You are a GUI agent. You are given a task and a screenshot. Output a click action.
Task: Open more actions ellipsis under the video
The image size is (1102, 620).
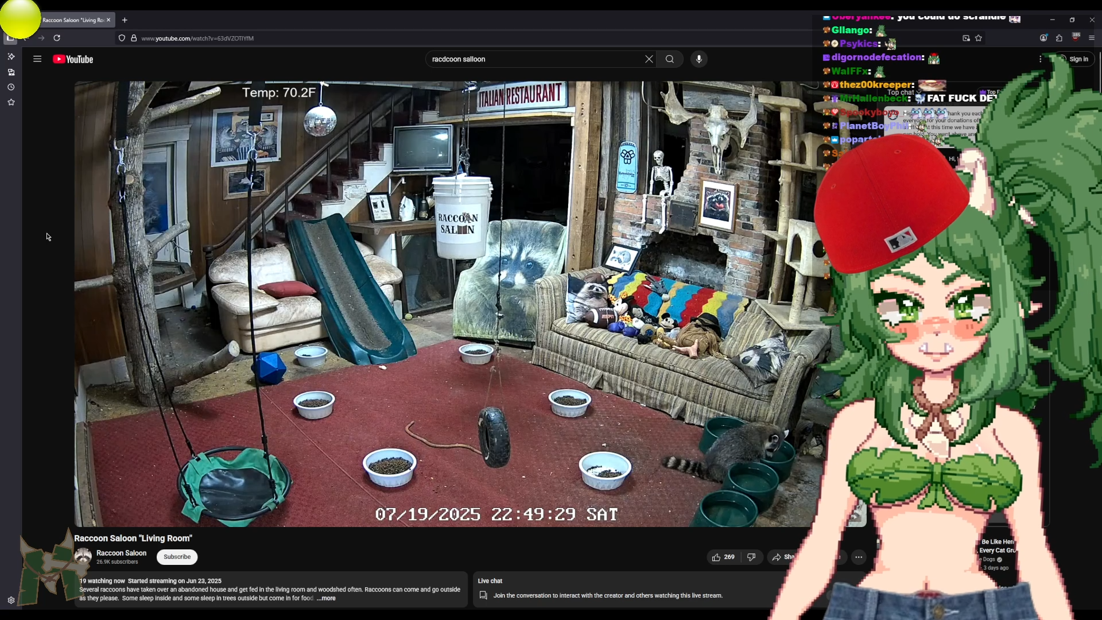(859, 557)
